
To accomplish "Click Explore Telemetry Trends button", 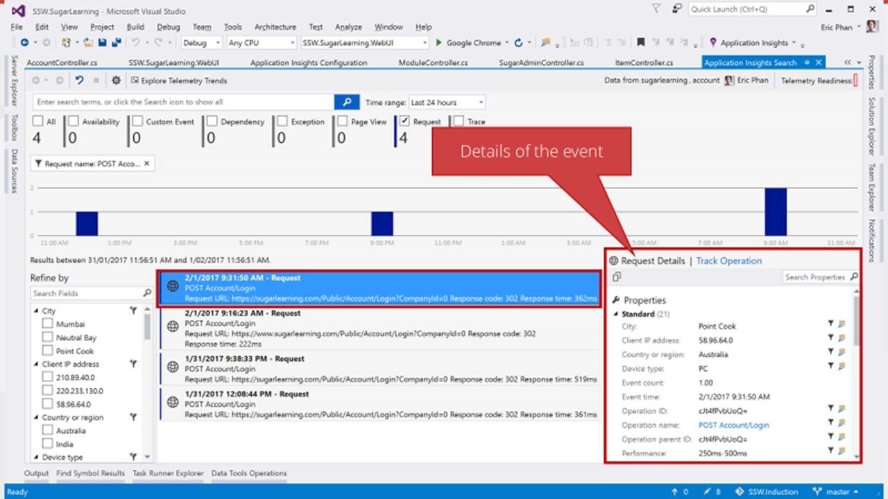I will 179,80.
